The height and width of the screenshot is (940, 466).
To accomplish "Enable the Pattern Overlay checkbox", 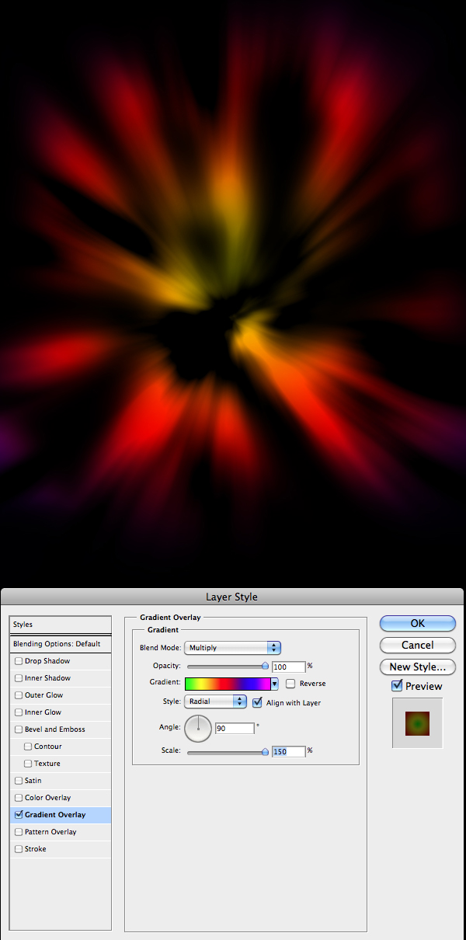I will [19, 832].
